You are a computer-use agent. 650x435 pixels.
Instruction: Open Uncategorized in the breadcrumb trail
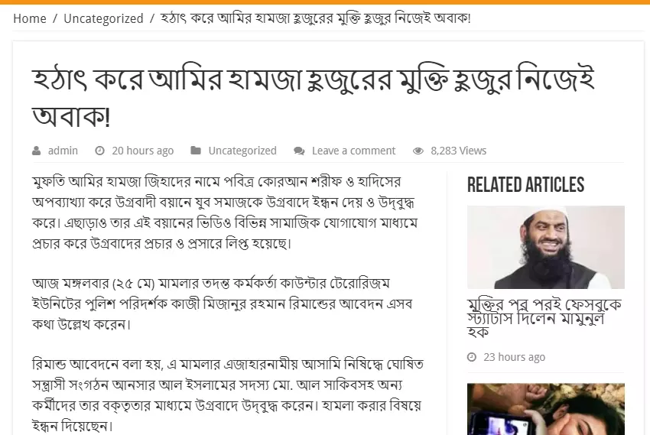[104, 18]
